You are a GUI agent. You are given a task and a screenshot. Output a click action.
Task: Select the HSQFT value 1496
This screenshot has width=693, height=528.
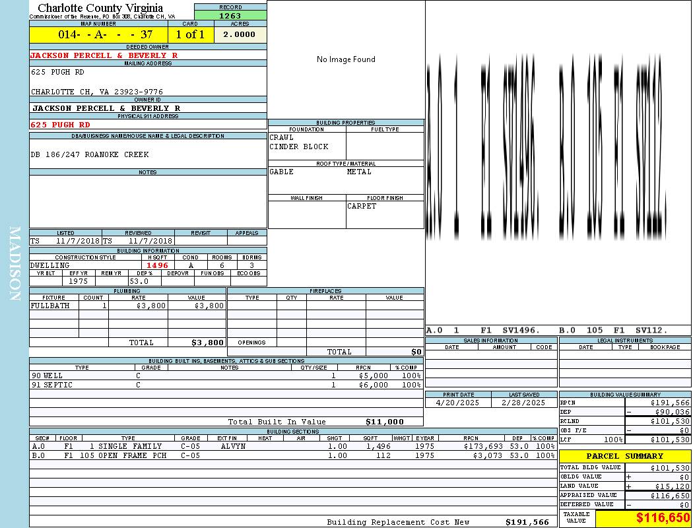tap(157, 265)
